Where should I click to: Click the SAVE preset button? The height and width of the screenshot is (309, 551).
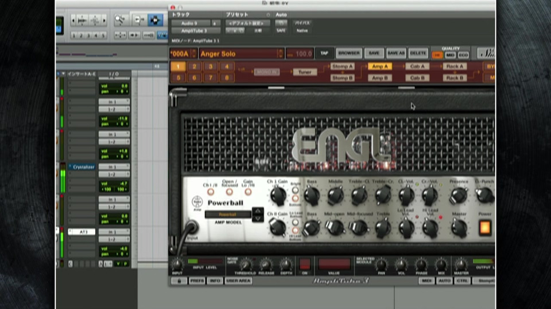click(x=374, y=53)
